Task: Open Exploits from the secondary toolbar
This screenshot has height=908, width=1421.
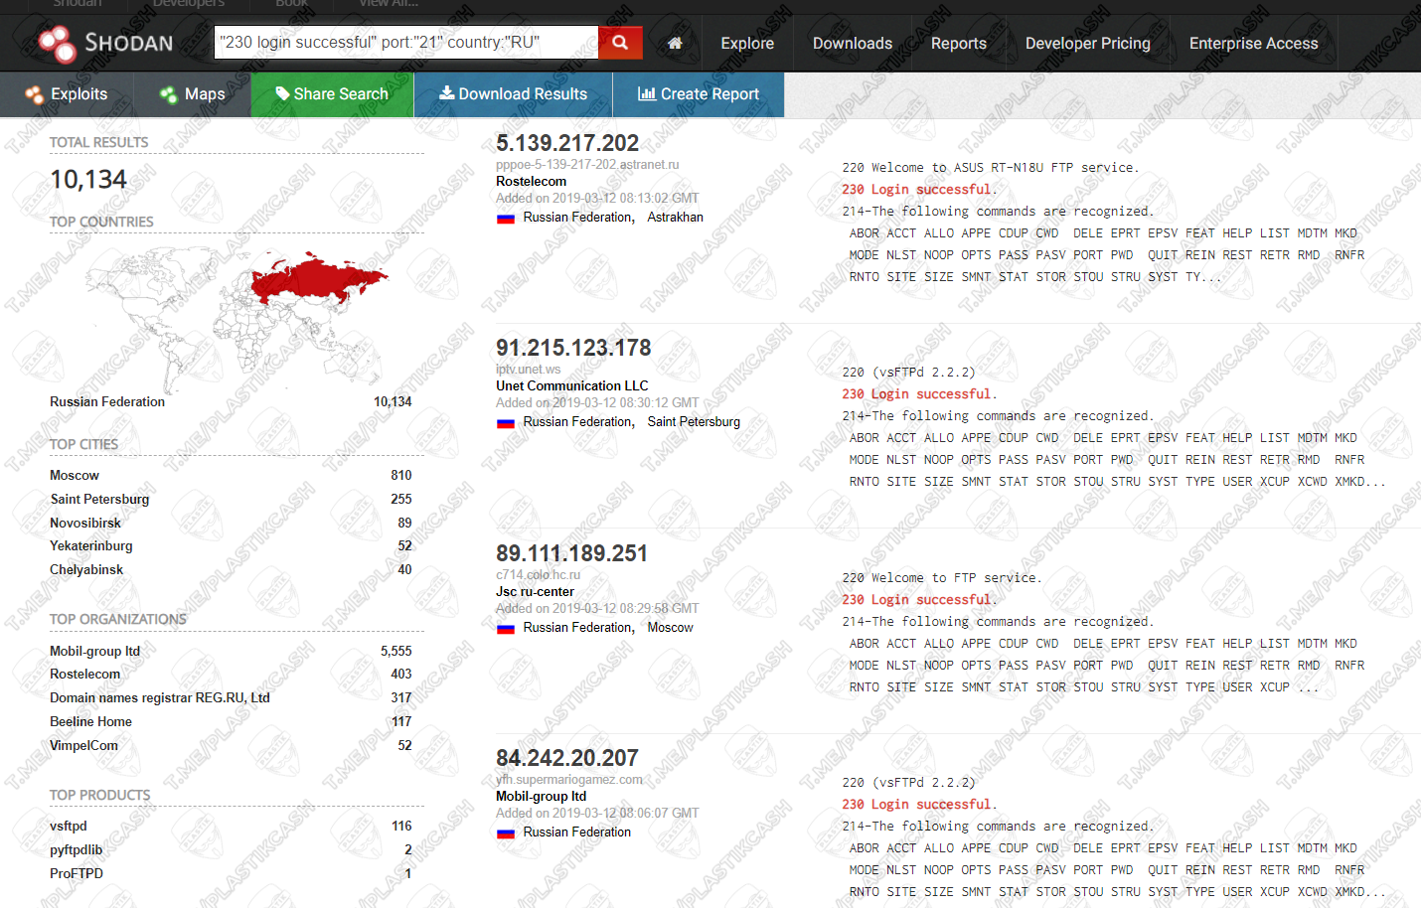Action: 67,94
